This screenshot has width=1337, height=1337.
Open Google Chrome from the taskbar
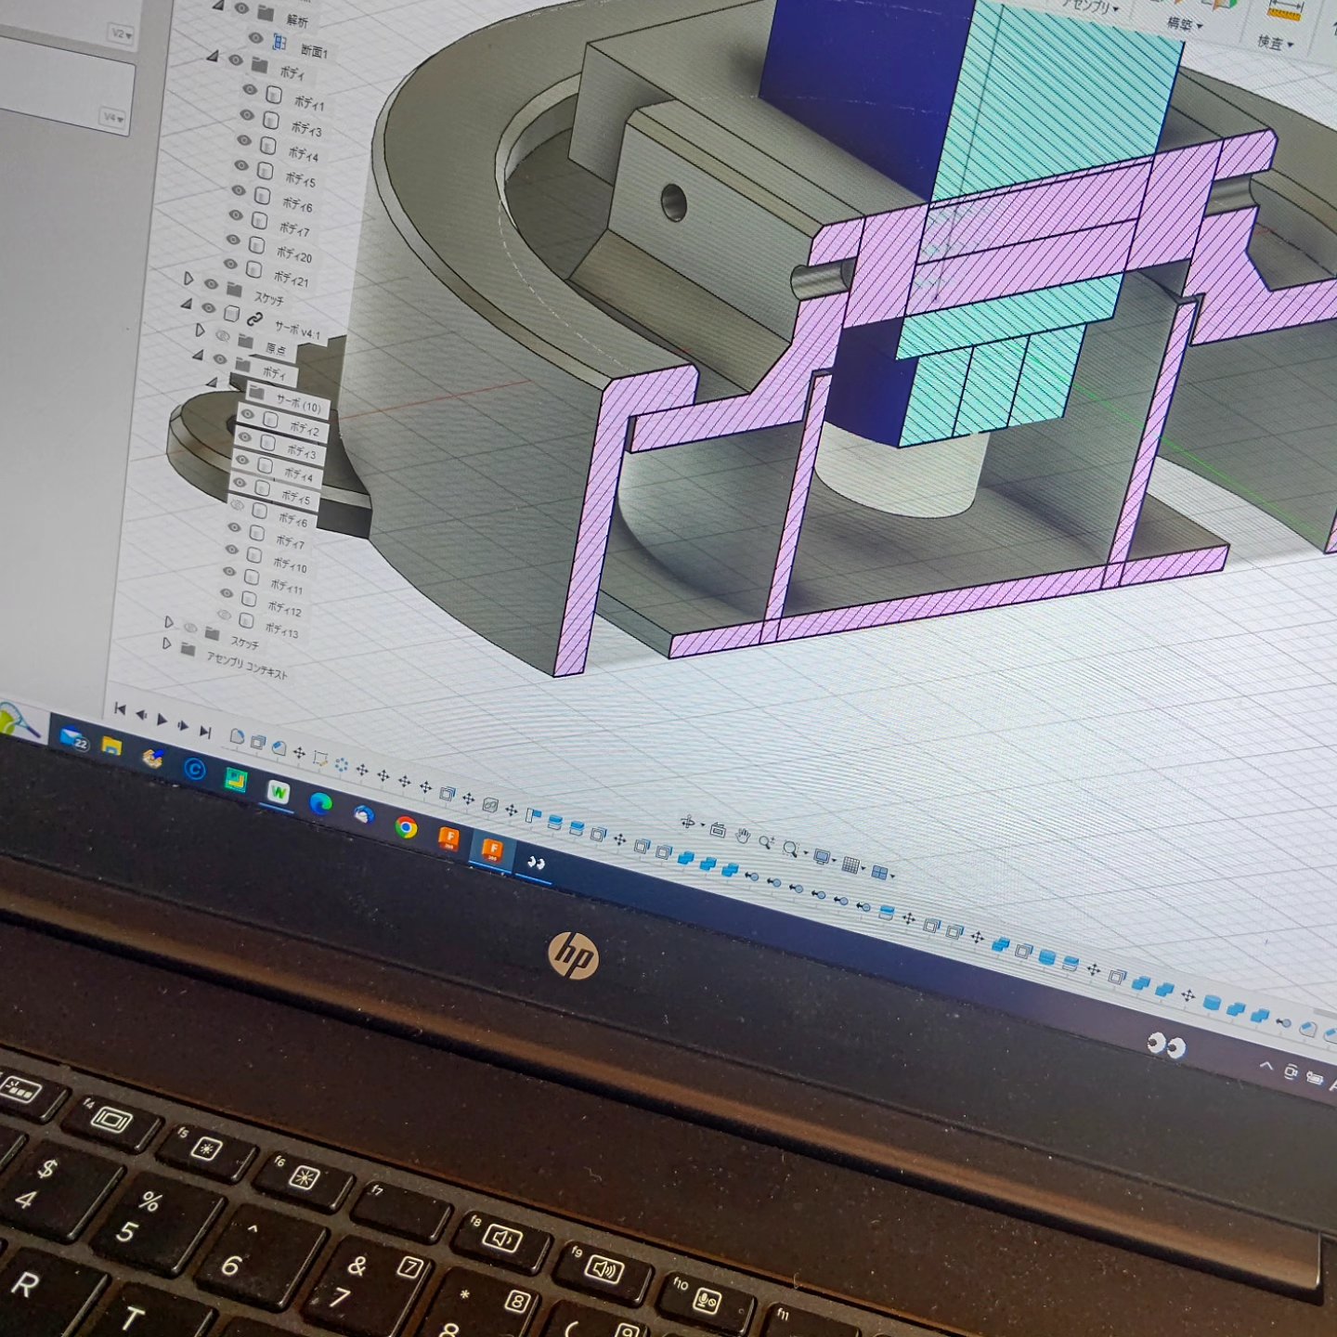(406, 826)
